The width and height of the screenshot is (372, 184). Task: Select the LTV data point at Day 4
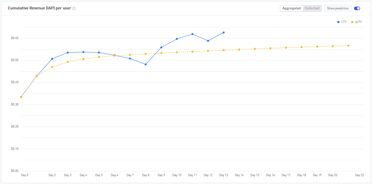coord(83,52)
